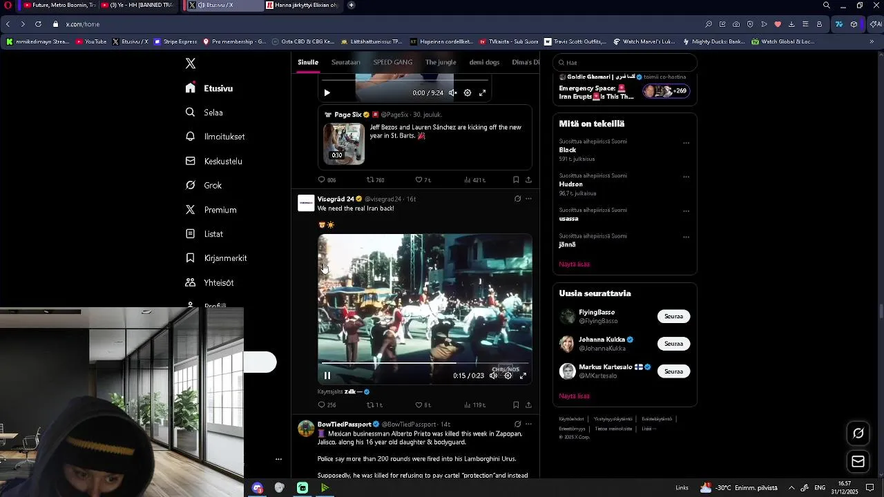The width and height of the screenshot is (884, 497).
Task: Play the 9:24 video
Action: coord(327,92)
